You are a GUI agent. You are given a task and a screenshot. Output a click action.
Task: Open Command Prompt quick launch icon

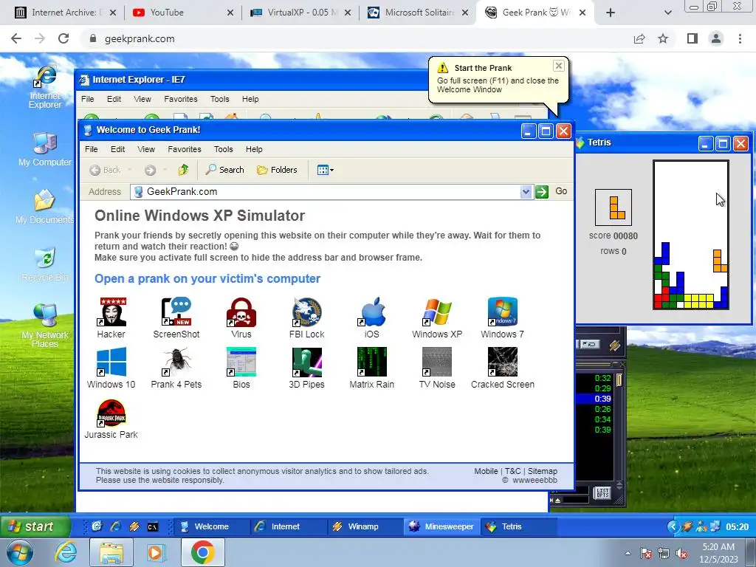point(152,527)
